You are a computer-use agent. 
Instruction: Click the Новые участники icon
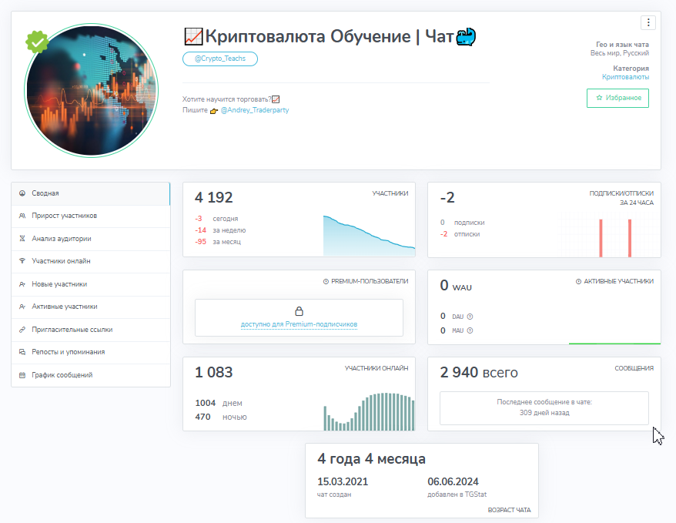pyautogui.click(x=22, y=284)
